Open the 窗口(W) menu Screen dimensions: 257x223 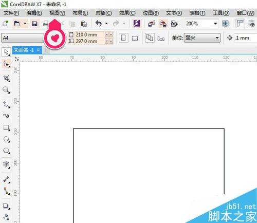pos(245,13)
